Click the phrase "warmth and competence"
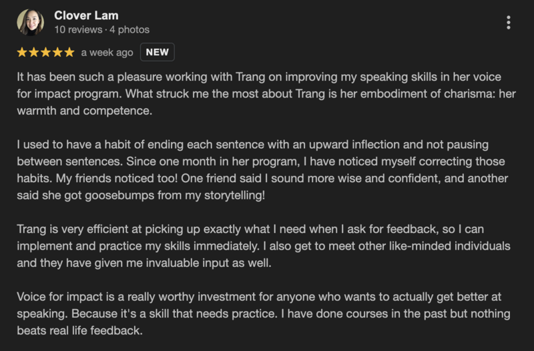Screen dimensions: 534x351 tap(85, 110)
